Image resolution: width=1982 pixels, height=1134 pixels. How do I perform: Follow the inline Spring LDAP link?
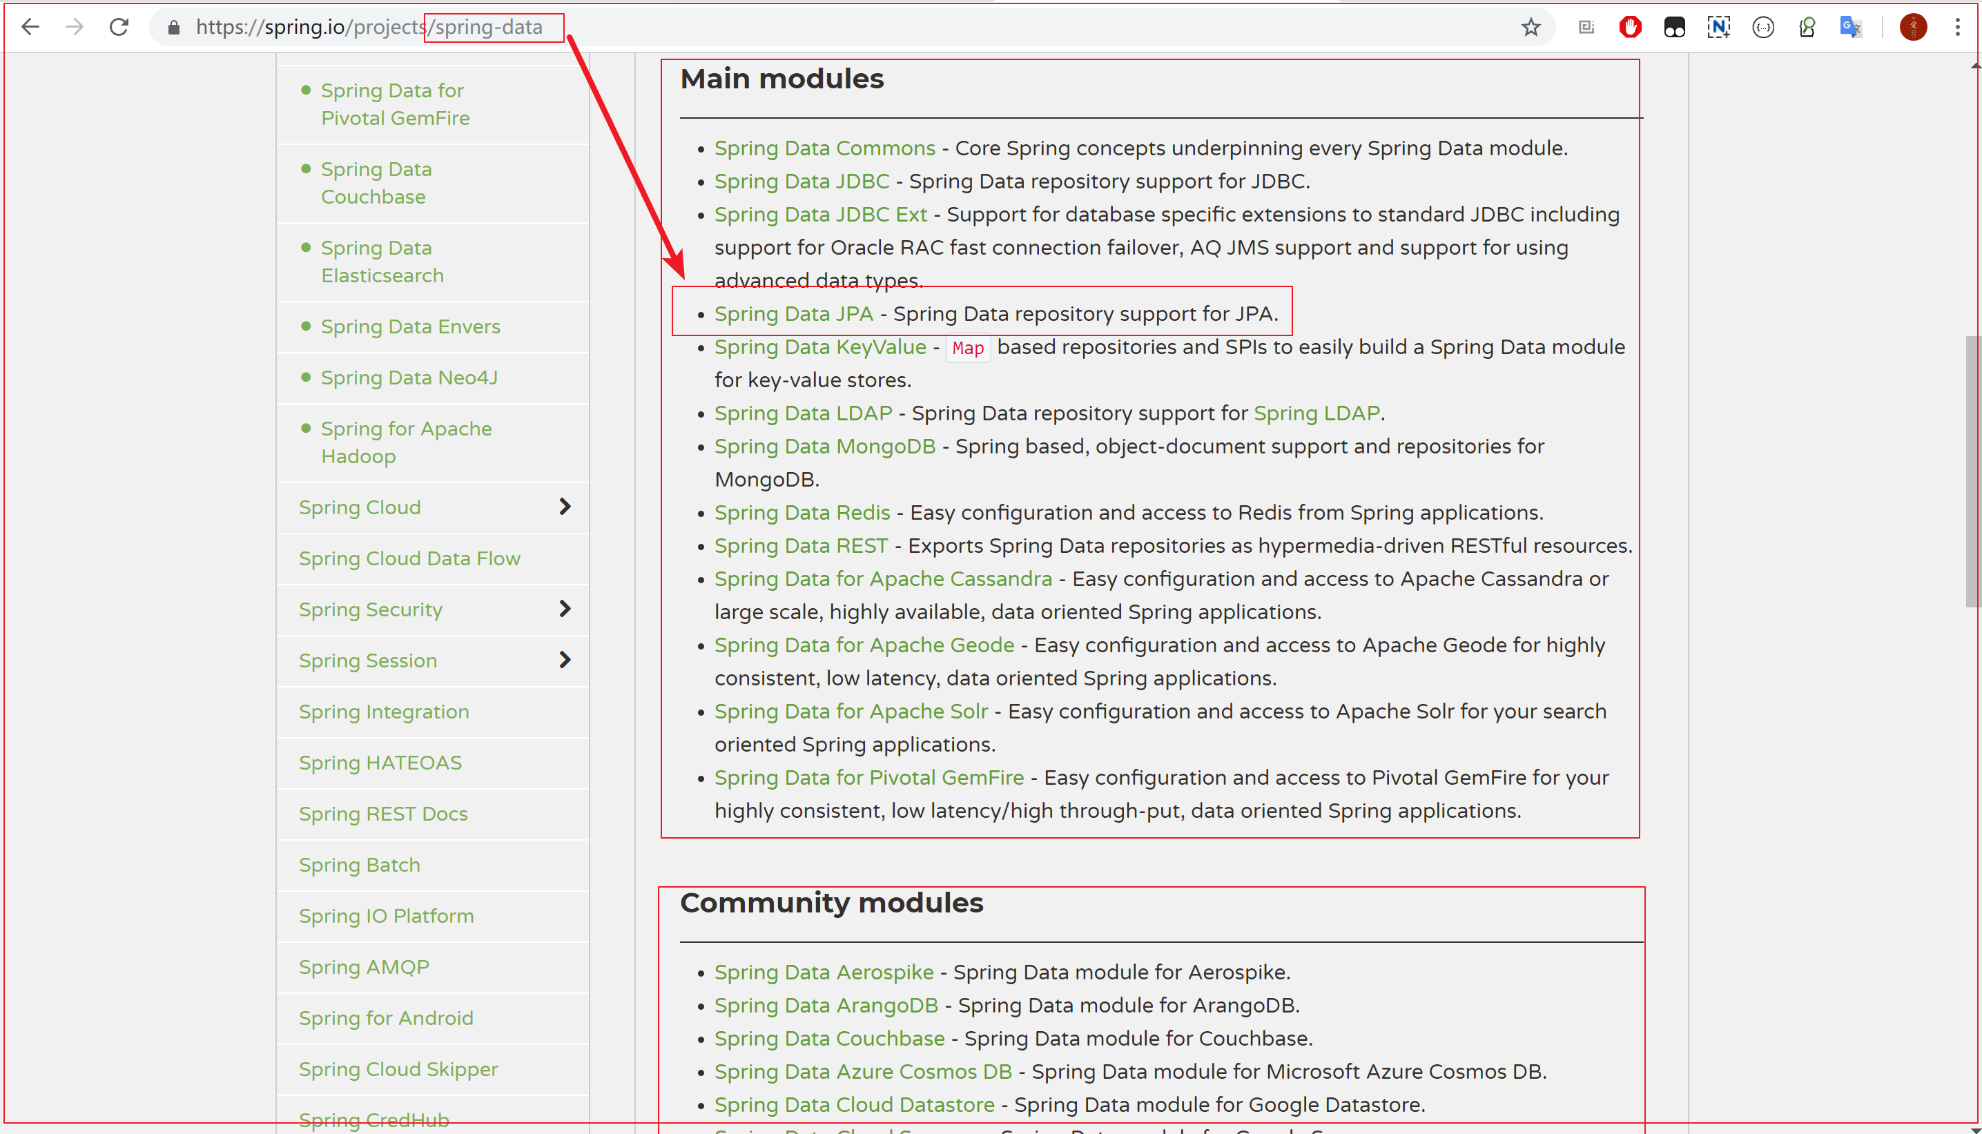coord(1316,413)
